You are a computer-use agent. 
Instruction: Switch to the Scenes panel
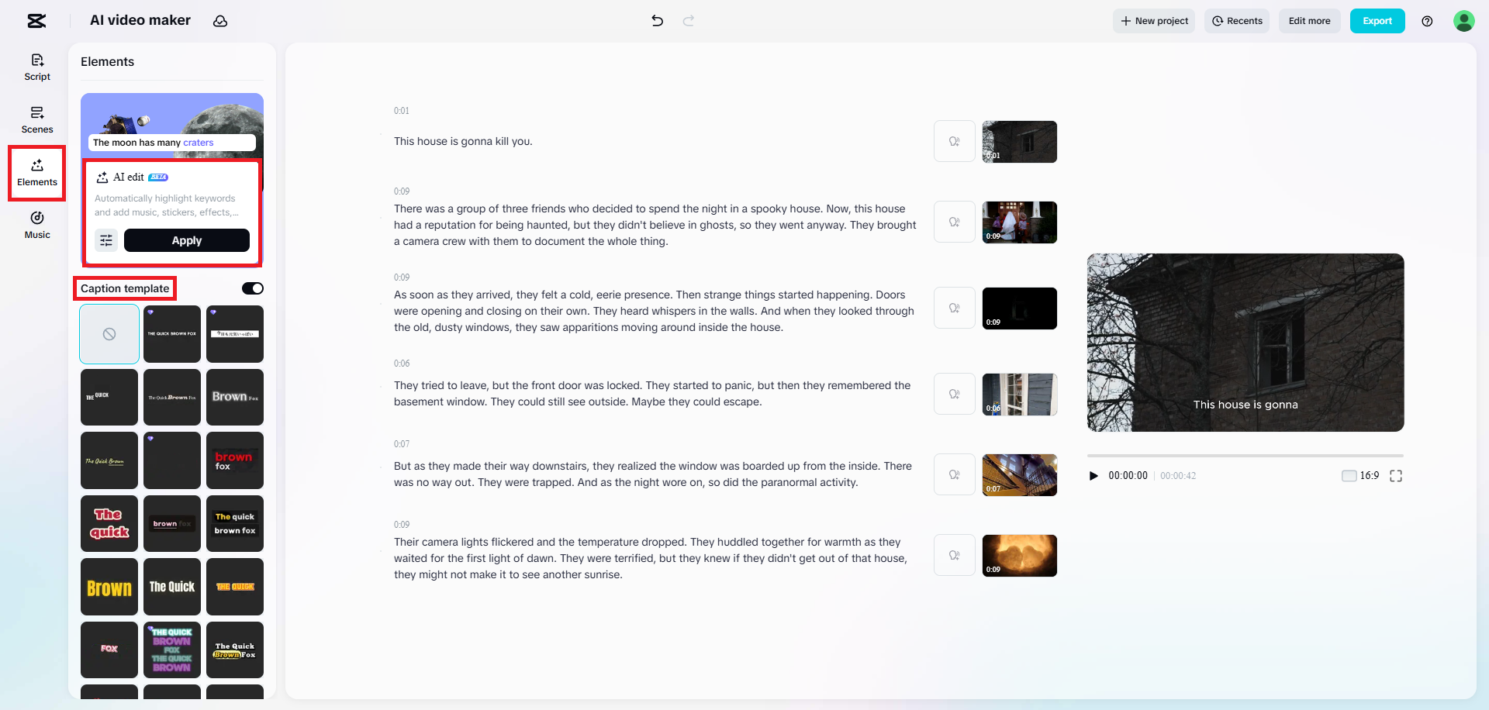coord(36,119)
